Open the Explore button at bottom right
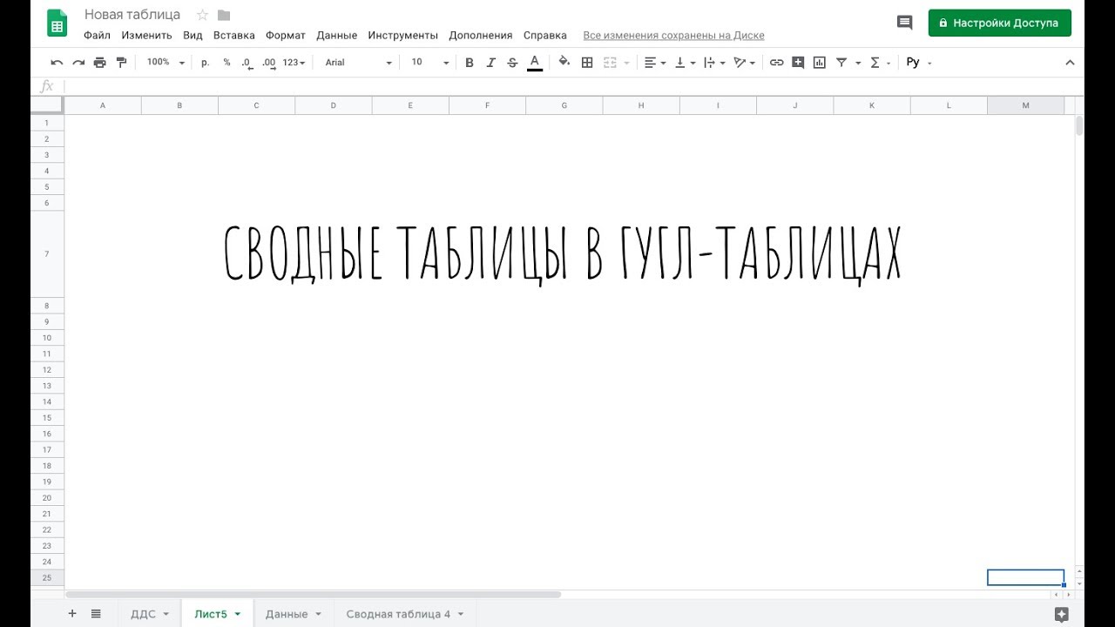Viewport: 1115px width, 627px height. tap(1061, 614)
